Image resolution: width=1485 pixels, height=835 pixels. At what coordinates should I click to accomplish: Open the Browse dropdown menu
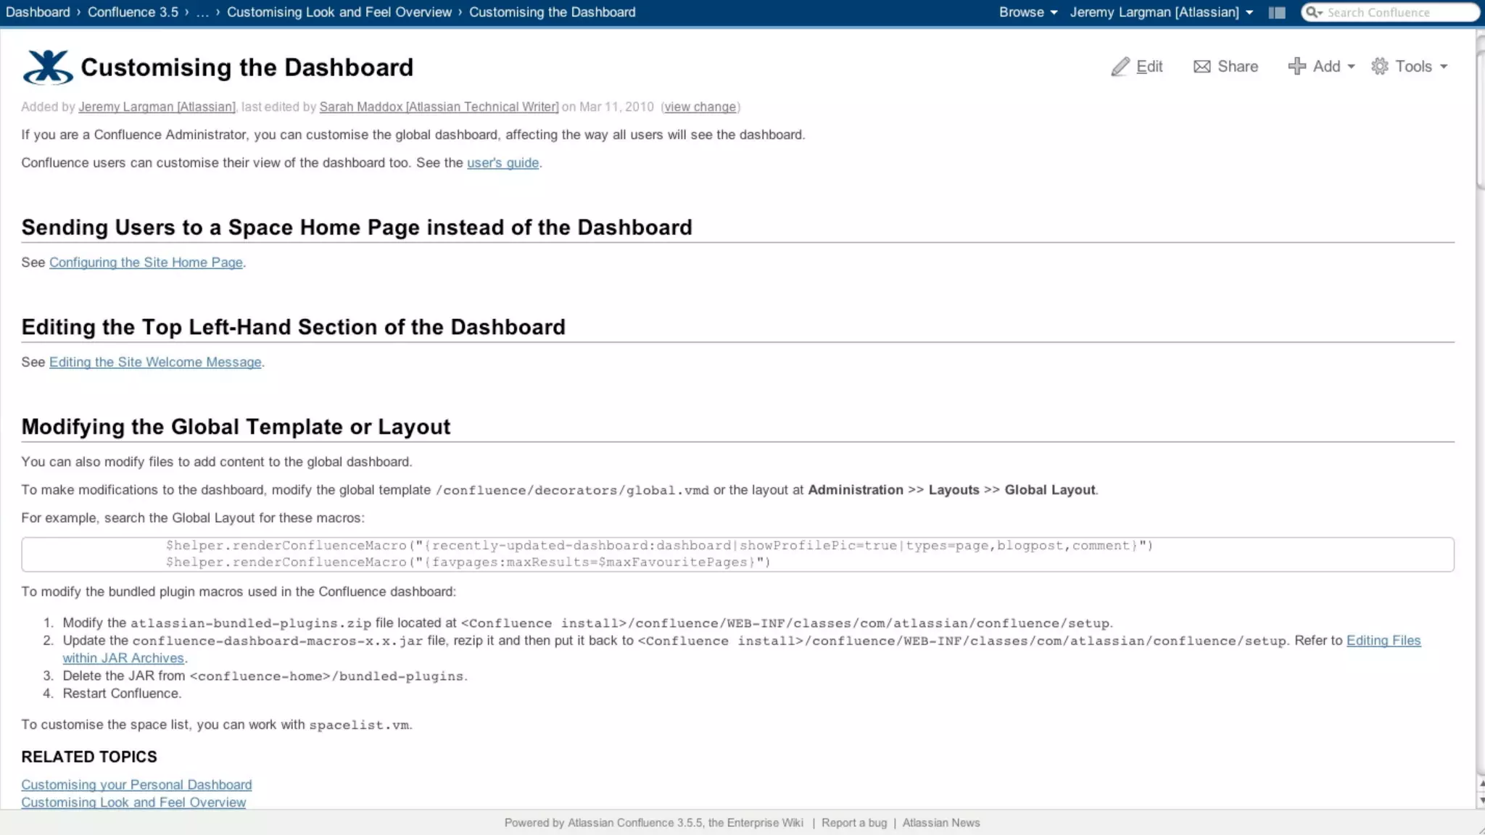(x=1027, y=12)
